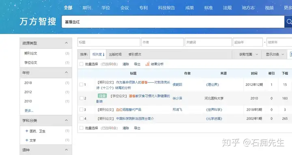Show more years with 更多...
This screenshot has height=155, width=292.
coord(29,111)
